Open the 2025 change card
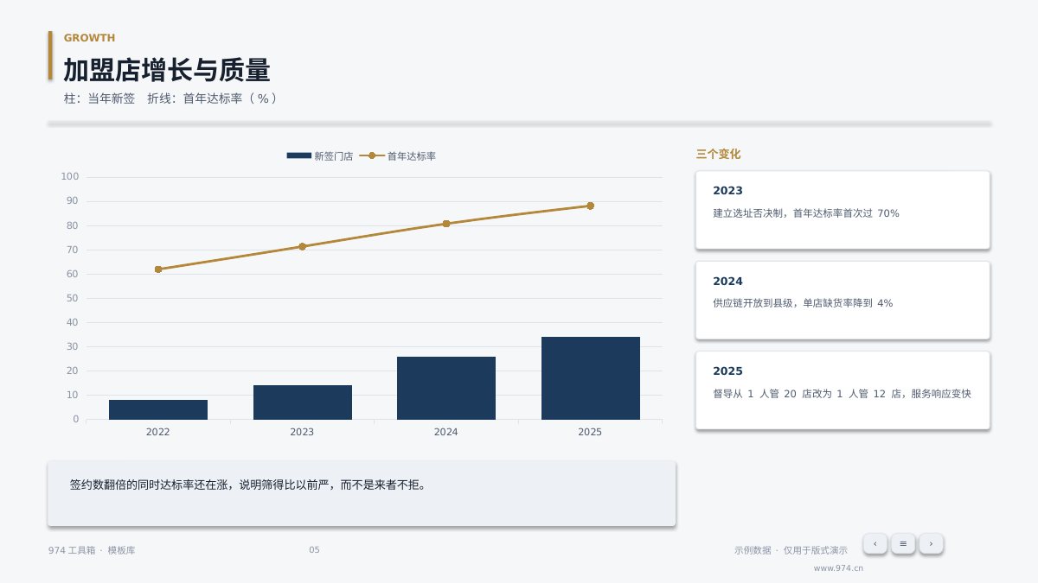The height and width of the screenshot is (583, 1038). point(843,390)
